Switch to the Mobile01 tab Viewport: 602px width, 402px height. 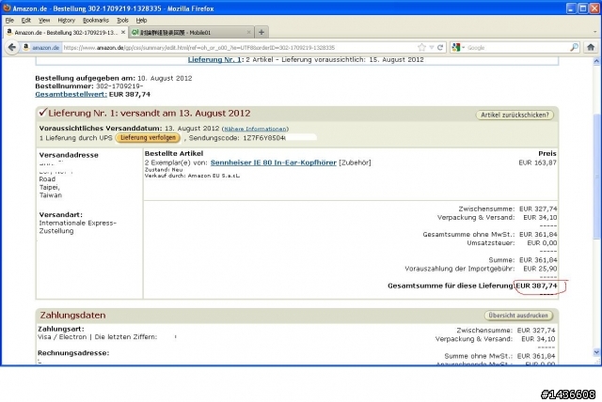point(191,33)
